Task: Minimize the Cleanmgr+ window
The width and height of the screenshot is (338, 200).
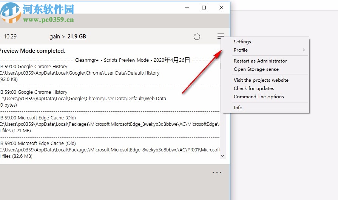Action: point(187,8)
